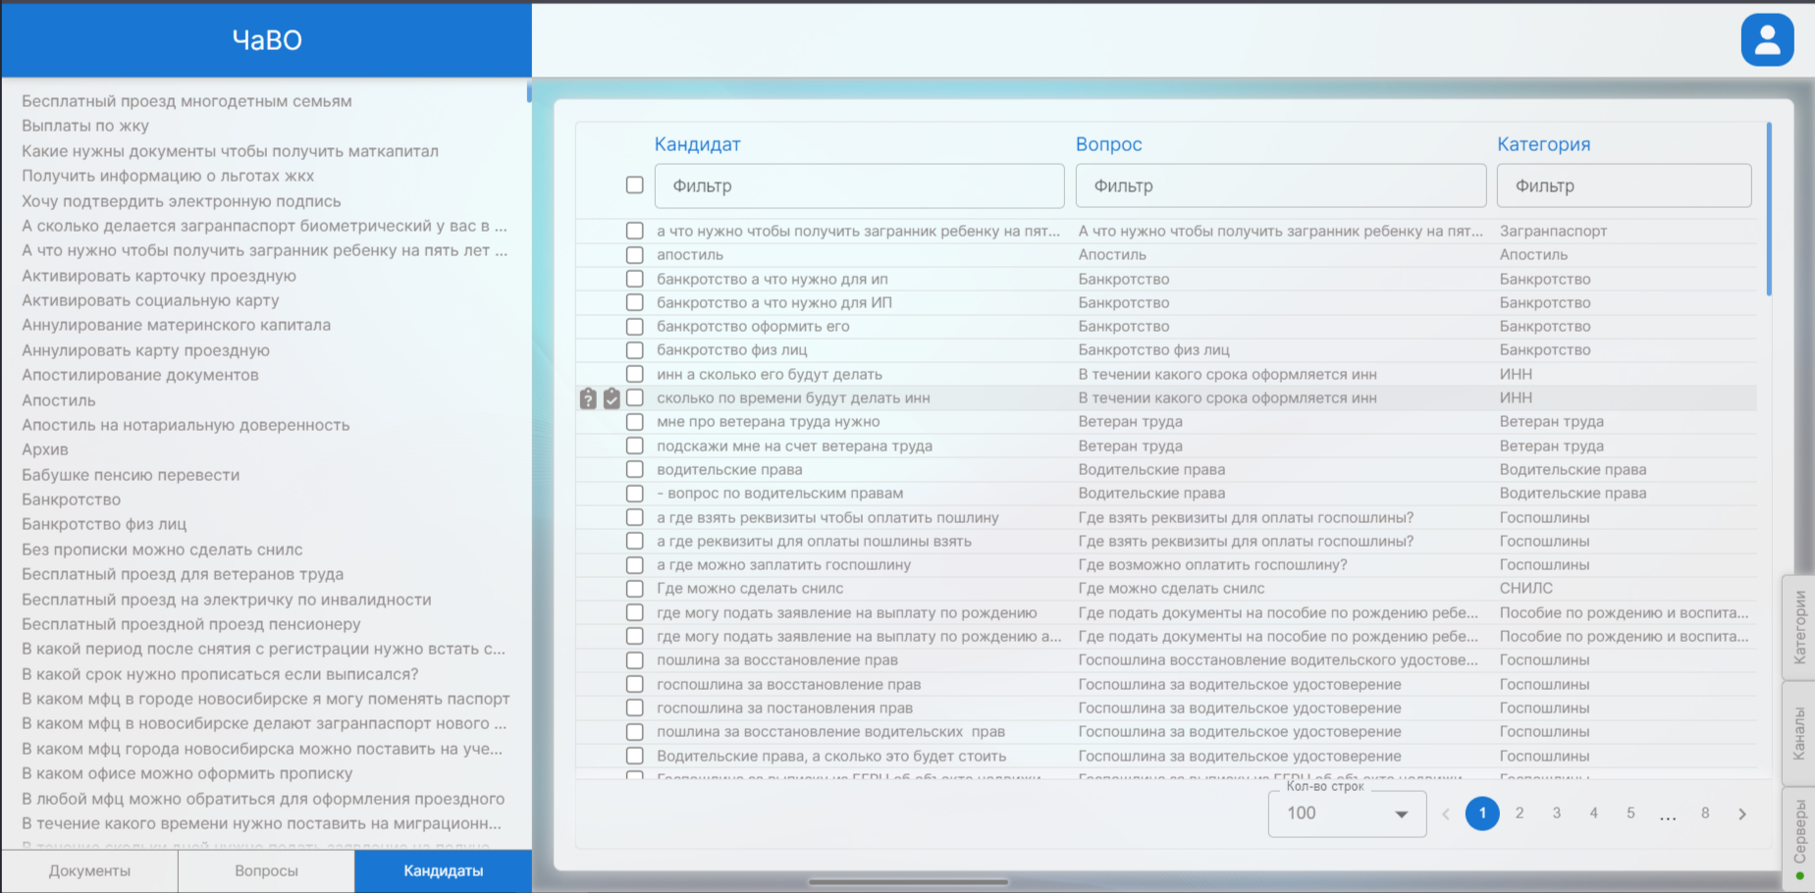Sort by the Категория column header

1543,144
